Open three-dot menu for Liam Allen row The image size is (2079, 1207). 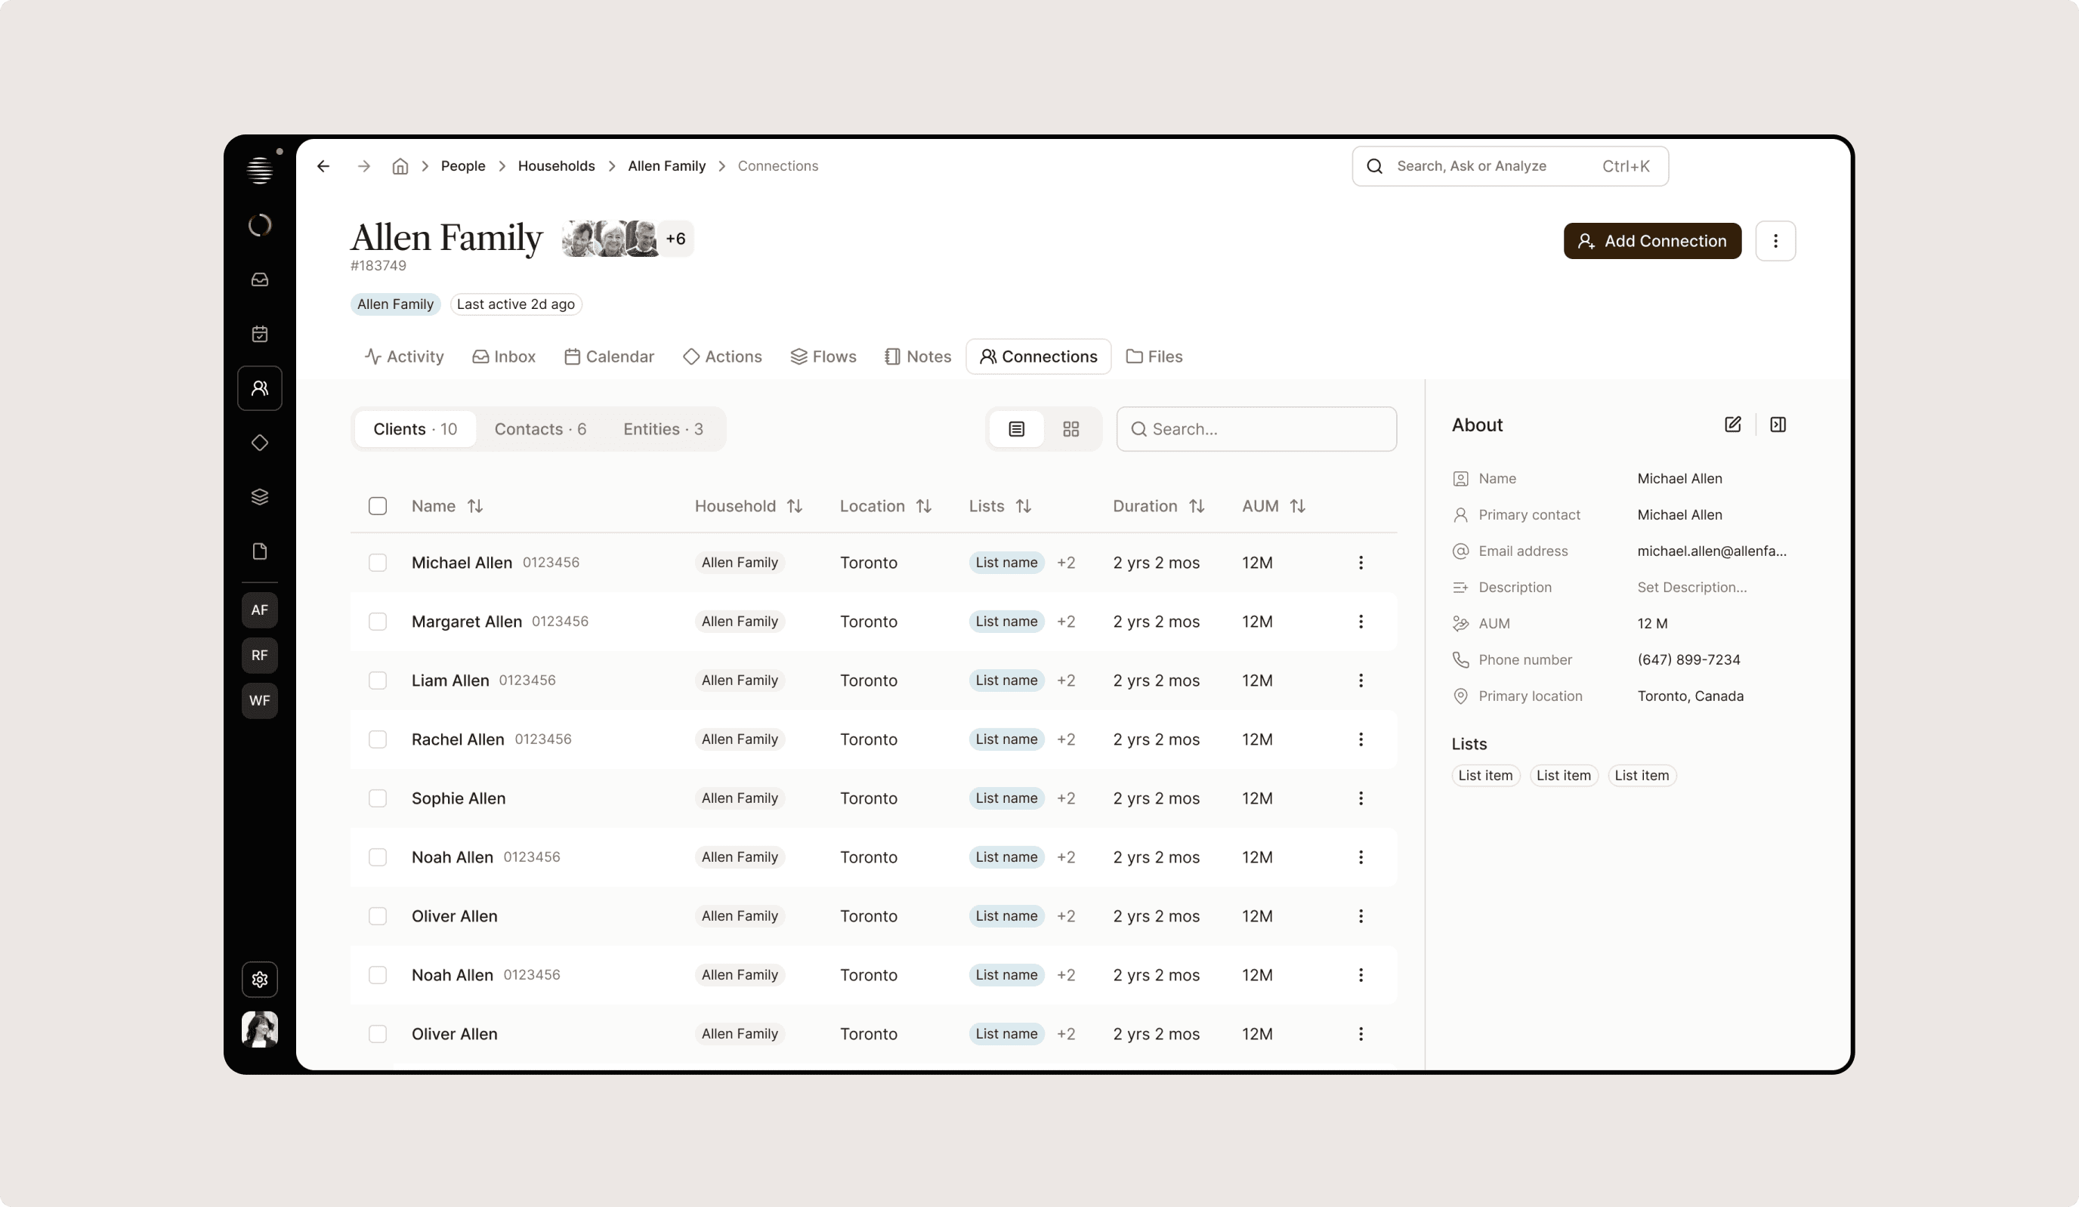[1361, 681]
